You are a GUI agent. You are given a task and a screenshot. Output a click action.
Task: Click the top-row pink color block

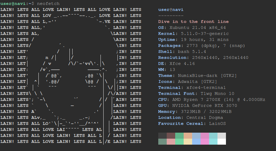coord(205,136)
